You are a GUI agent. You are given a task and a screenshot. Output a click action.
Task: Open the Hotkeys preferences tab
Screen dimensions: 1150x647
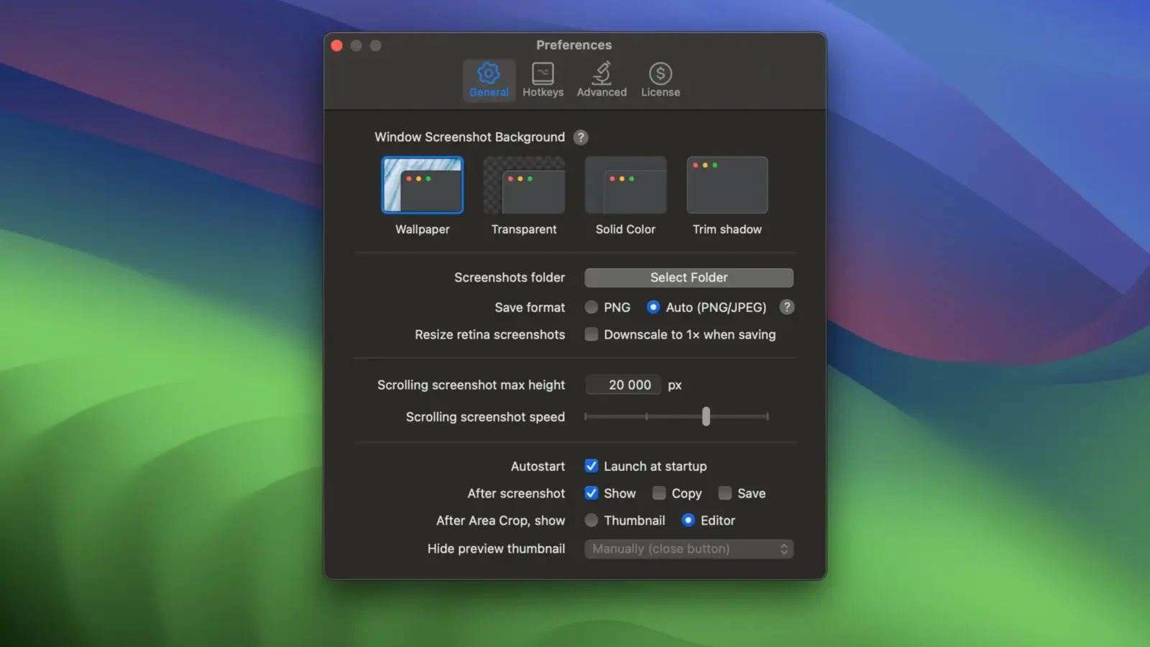pos(543,80)
